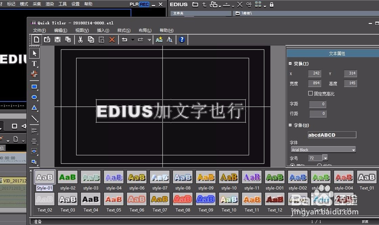The width and height of the screenshot is (379, 225).
Task: Click the center-in-frame layout icon
Action: [34, 152]
